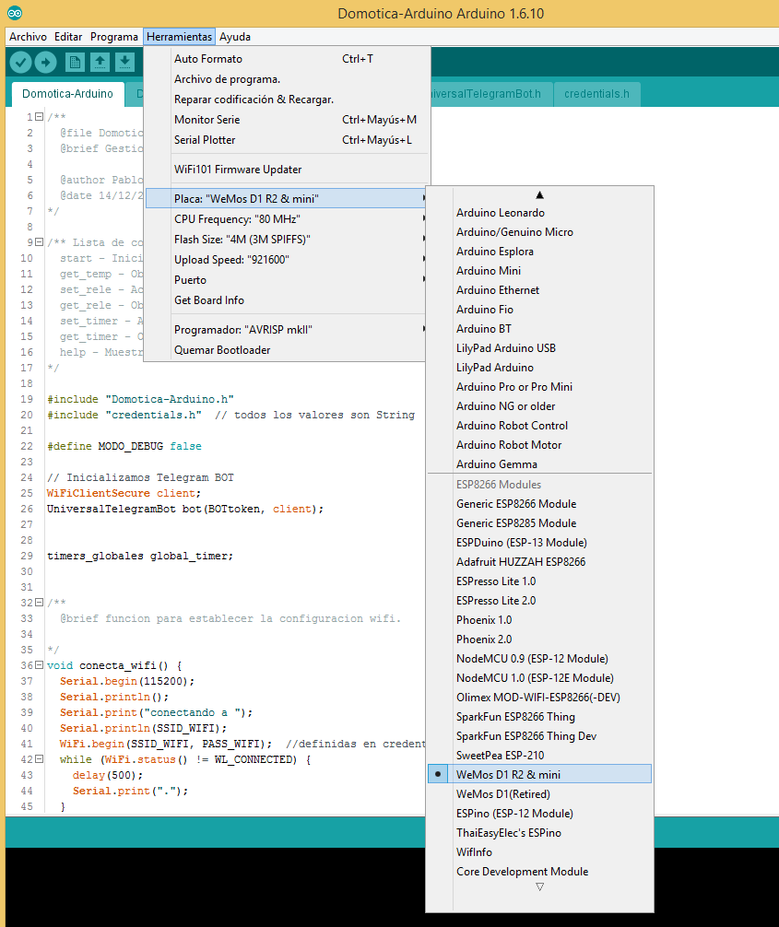Open the Puerto submenu
Screen dimensions: 779x927
point(287,279)
